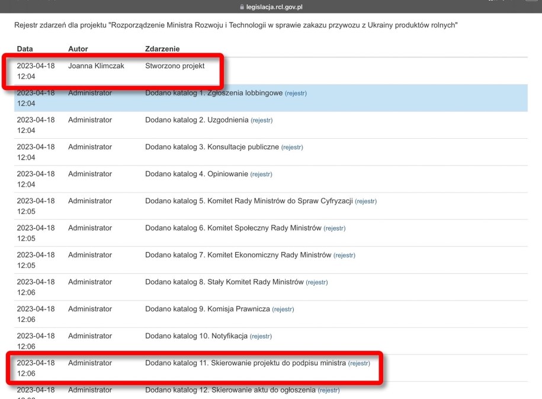Open rejestr link next to Opiniowanie

tap(261, 174)
